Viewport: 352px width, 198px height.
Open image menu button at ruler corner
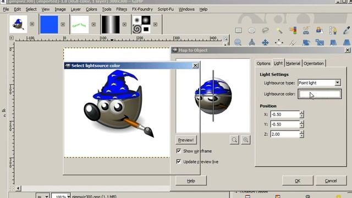12,38
